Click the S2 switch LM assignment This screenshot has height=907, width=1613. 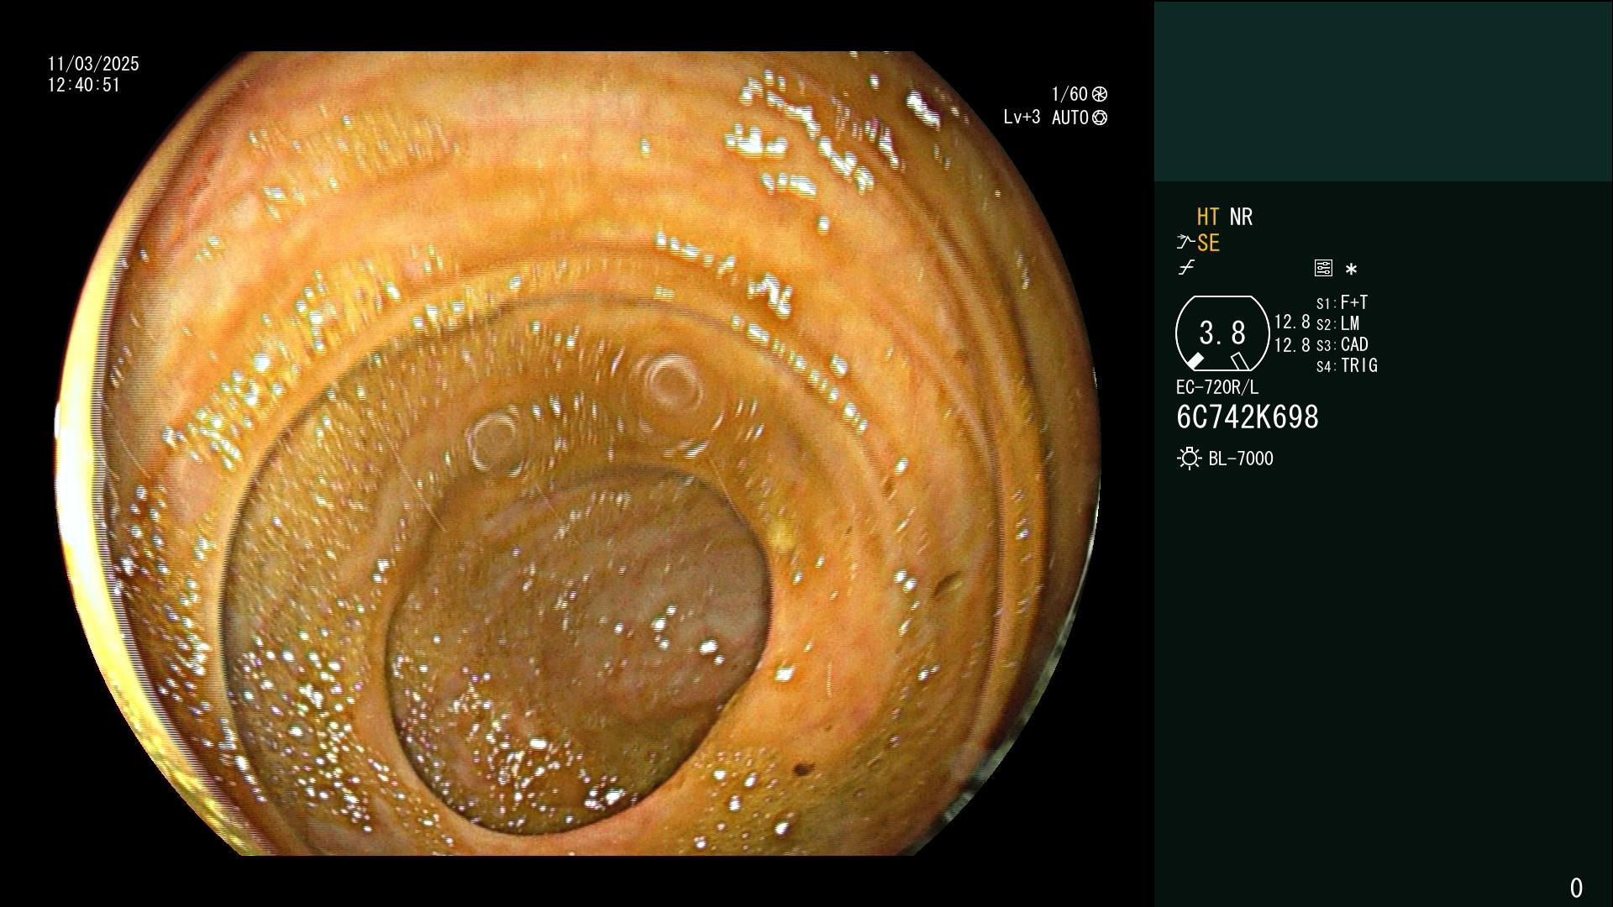pyautogui.click(x=1337, y=323)
